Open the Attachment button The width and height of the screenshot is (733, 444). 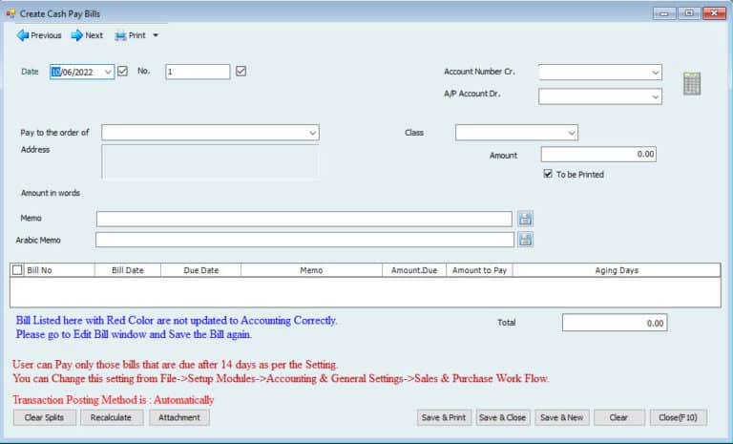pos(179,417)
